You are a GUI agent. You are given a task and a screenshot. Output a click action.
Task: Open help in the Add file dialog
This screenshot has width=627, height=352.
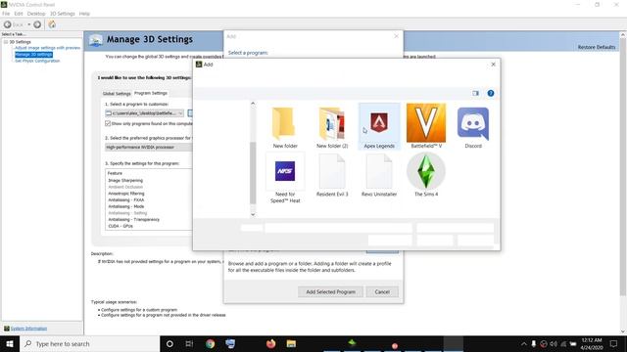coord(491,94)
